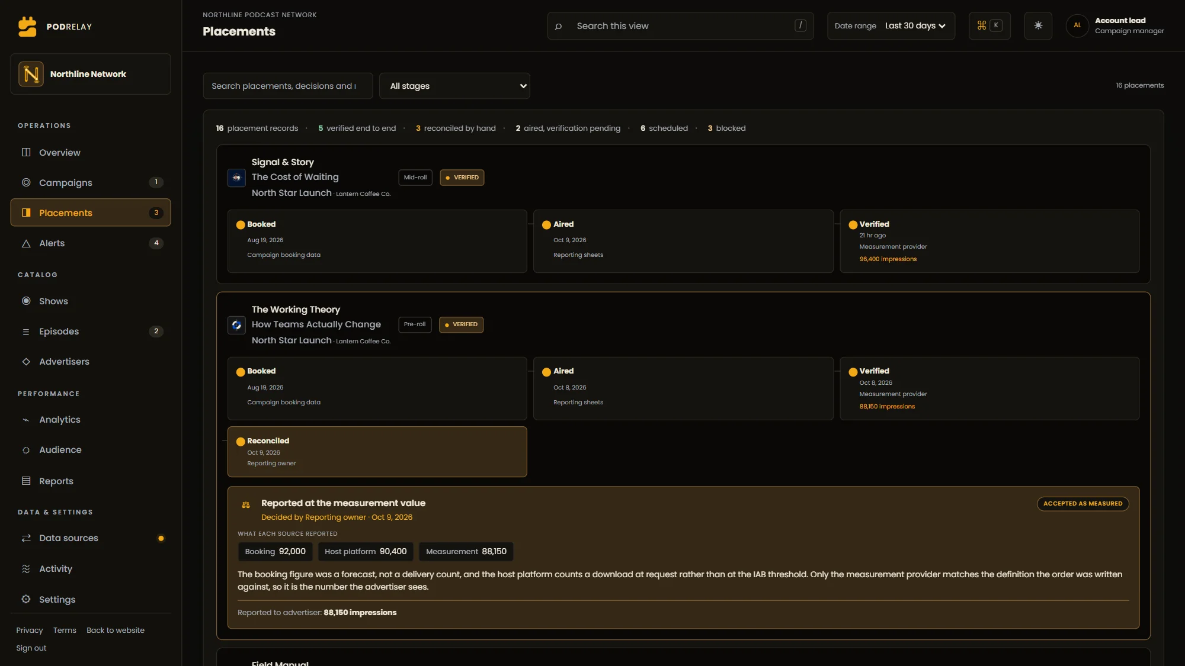Click the VERIFIED badge on How Teams Actually Change

tap(461, 324)
